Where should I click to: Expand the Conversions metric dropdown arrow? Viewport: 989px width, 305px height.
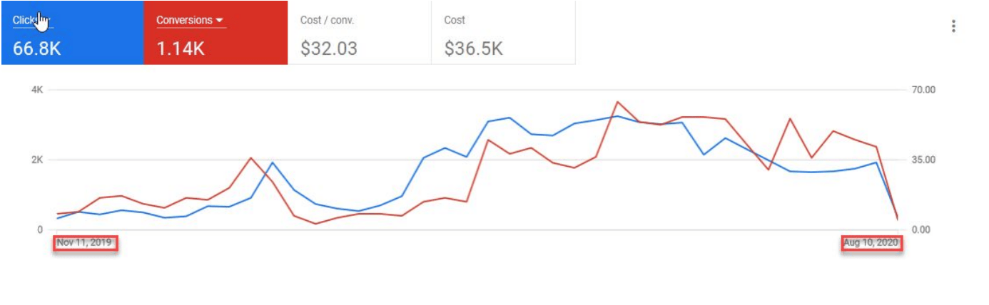click(x=219, y=20)
